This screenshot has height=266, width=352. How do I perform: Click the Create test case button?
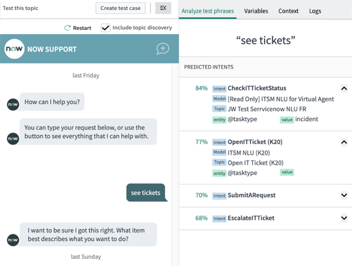pos(120,8)
